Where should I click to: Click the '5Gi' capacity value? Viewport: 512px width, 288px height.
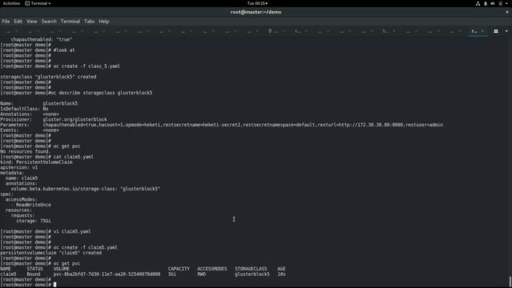[x=172, y=274]
